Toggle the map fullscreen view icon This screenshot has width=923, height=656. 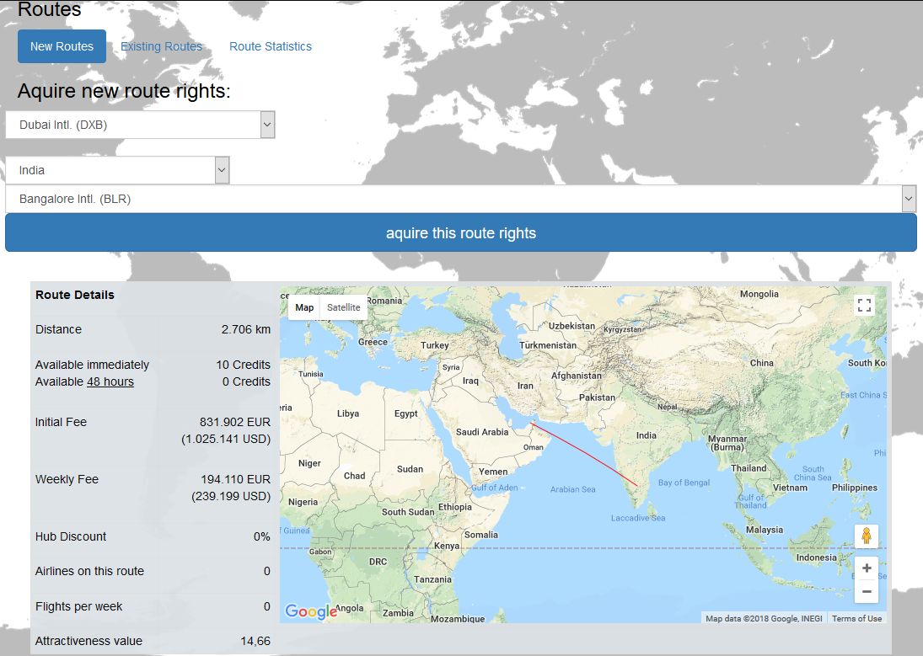[x=864, y=306]
